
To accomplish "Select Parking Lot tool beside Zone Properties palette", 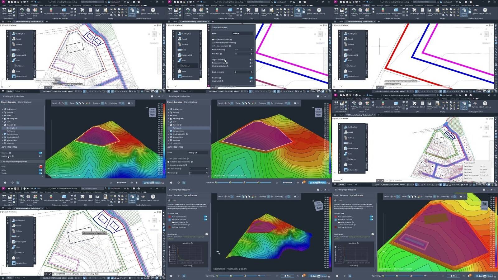I will 184,66.
